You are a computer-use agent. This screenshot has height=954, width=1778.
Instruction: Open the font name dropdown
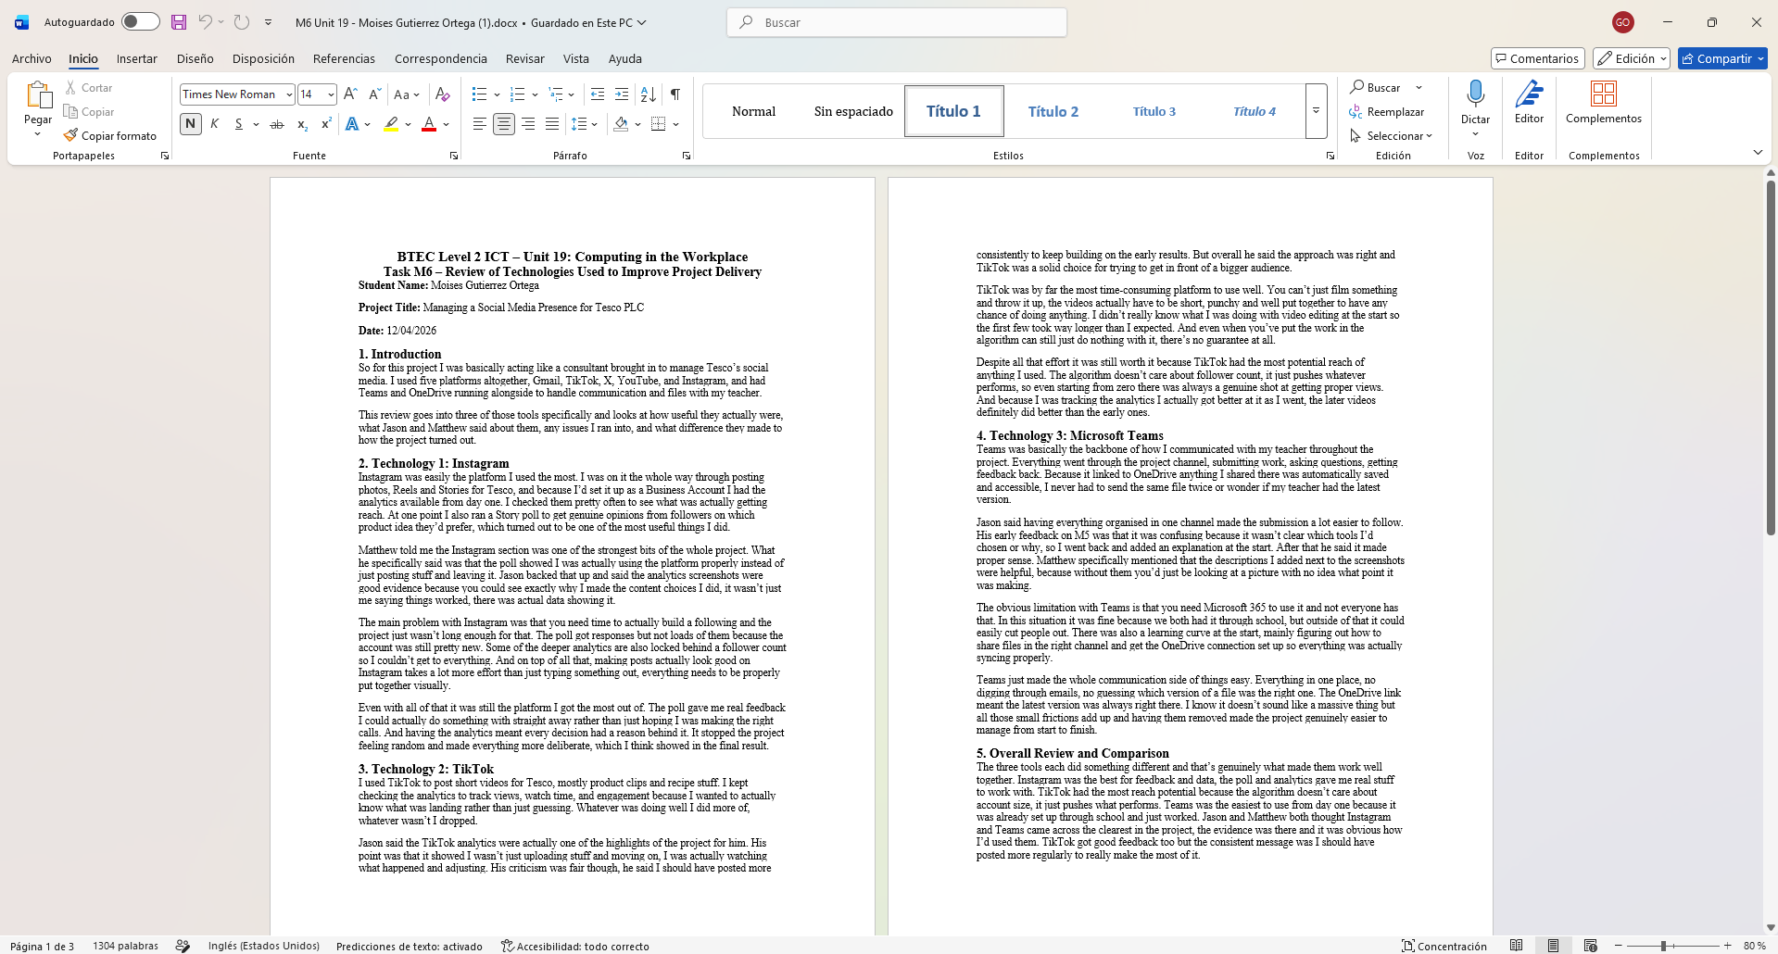point(289,94)
